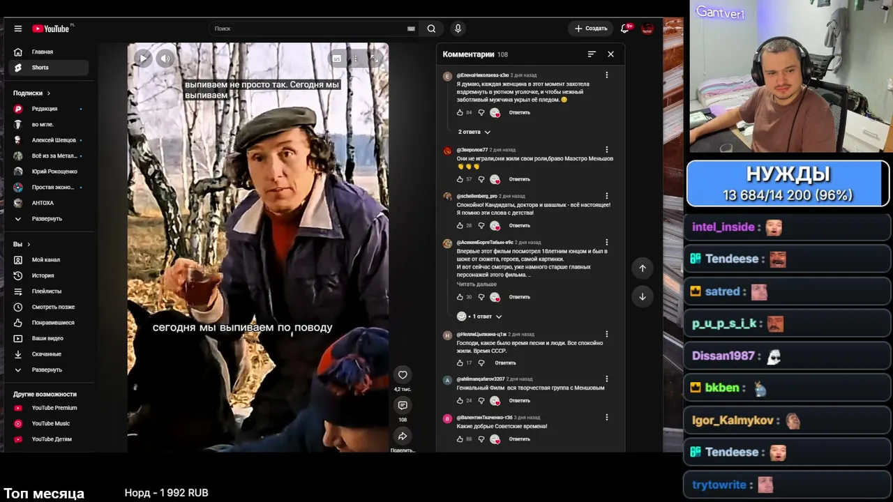This screenshot has width=893, height=502.
Task: Open the comments button beside the video
Action: (x=403, y=406)
